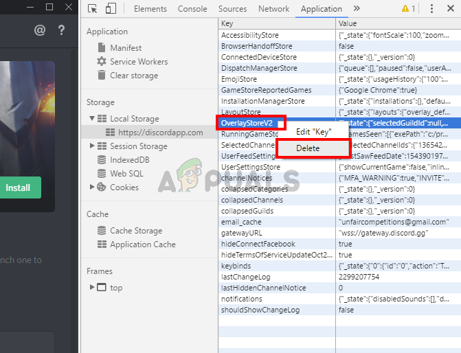
Task: Open the Network tab
Action: (273, 9)
